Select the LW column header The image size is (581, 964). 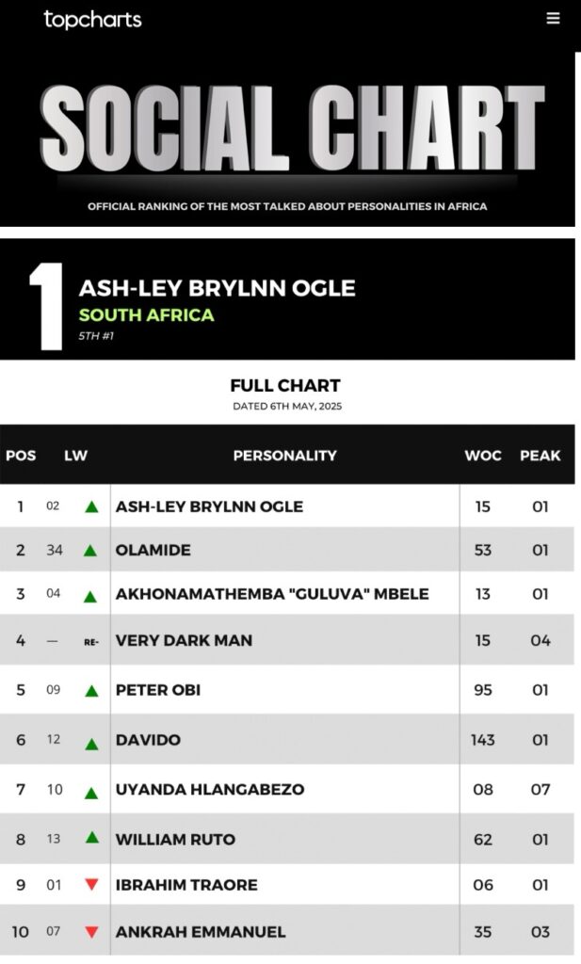[x=75, y=456]
